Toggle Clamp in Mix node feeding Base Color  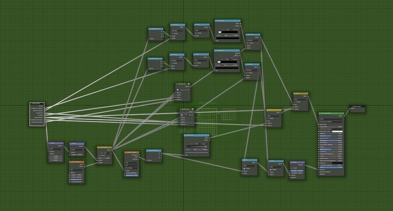[x=295, y=102]
